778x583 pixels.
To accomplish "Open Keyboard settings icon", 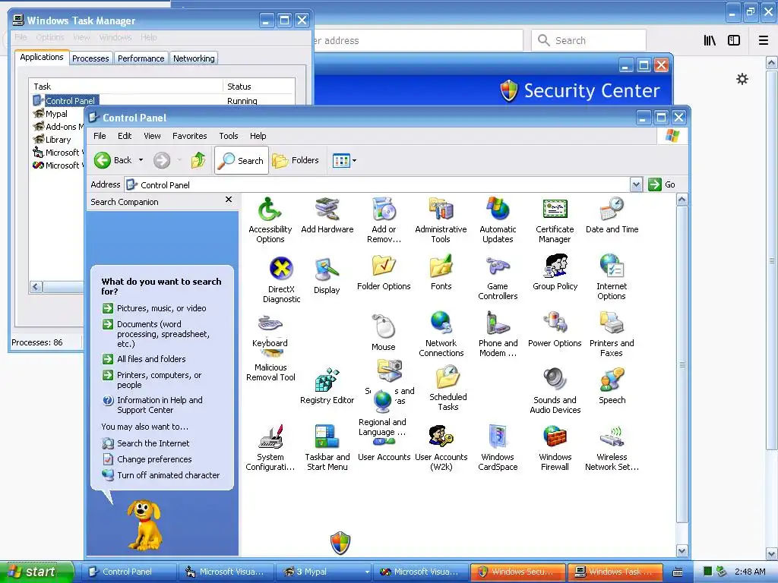I will coord(270,331).
